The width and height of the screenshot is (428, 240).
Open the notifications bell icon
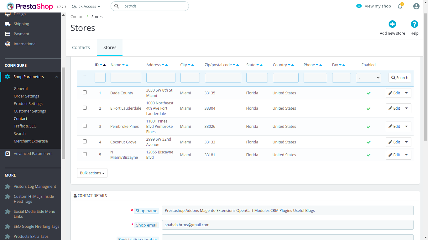pos(400,6)
